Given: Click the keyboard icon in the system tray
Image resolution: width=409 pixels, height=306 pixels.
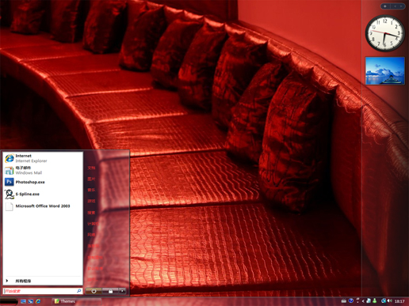Looking at the screenshot, I should pyautogui.click(x=344, y=301).
